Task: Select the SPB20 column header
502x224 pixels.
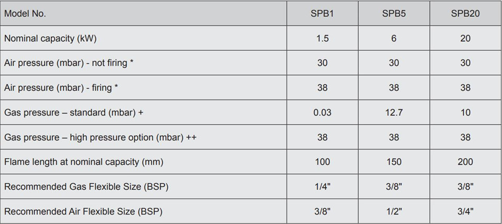Action: [465, 14]
